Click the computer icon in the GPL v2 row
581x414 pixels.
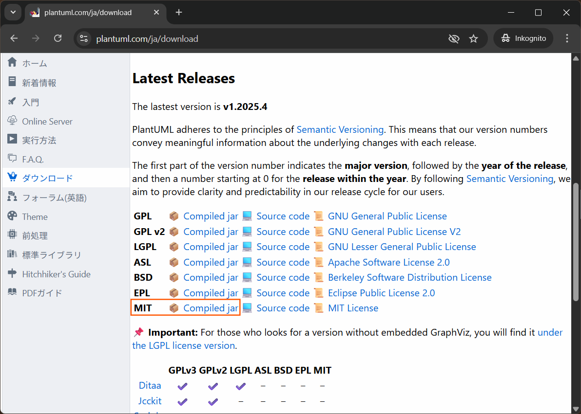(x=247, y=232)
